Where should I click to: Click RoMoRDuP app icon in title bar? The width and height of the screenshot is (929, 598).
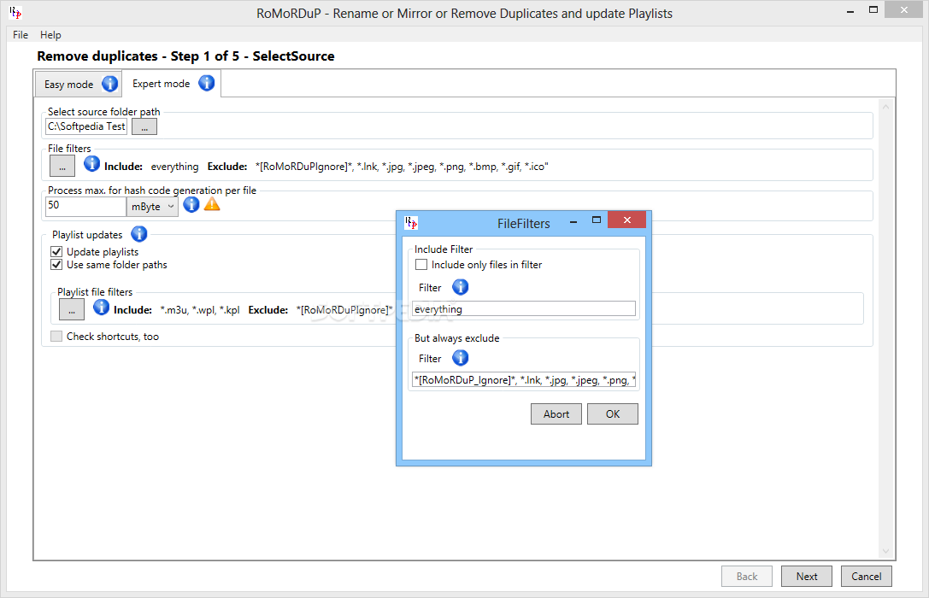pyautogui.click(x=15, y=13)
